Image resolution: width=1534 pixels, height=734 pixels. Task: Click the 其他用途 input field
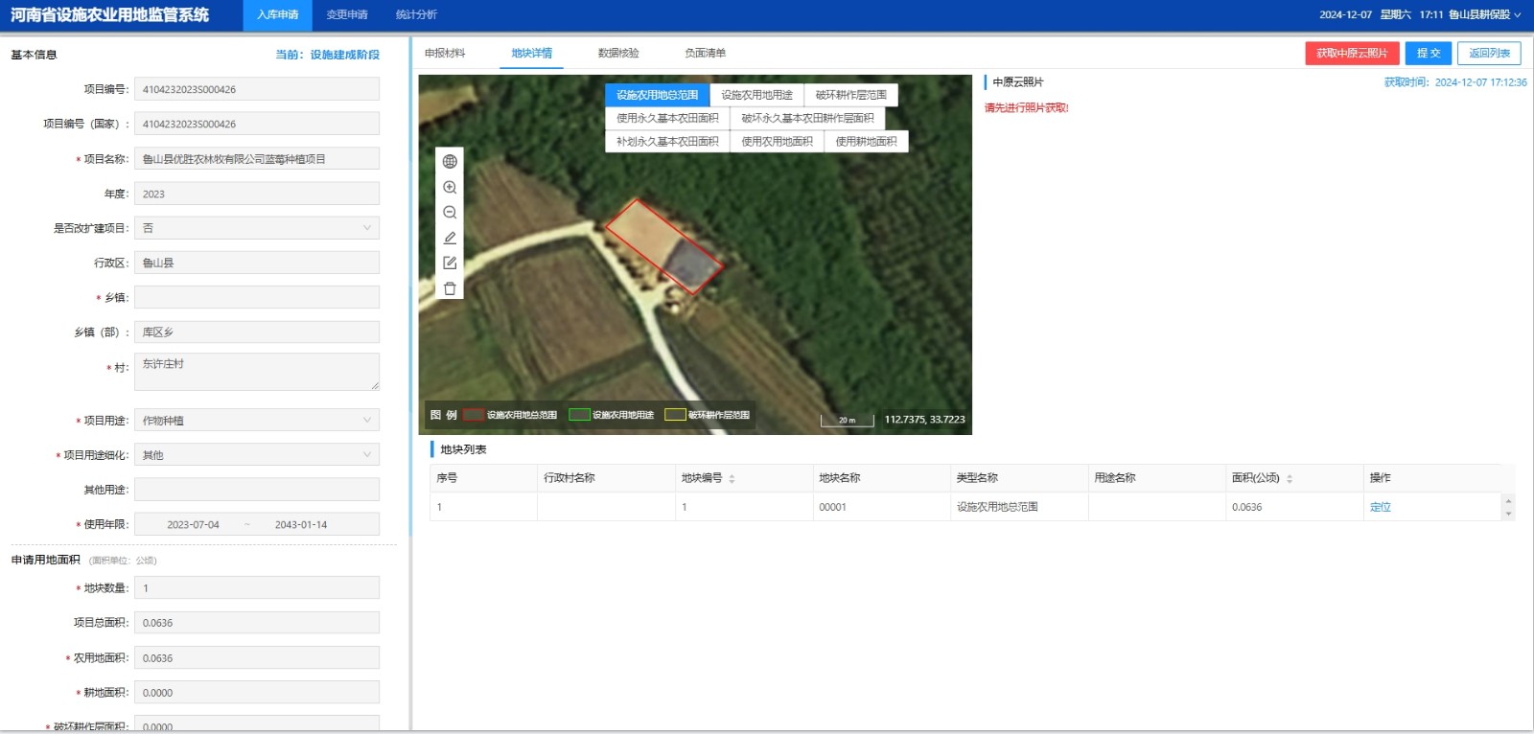point(257,490)
